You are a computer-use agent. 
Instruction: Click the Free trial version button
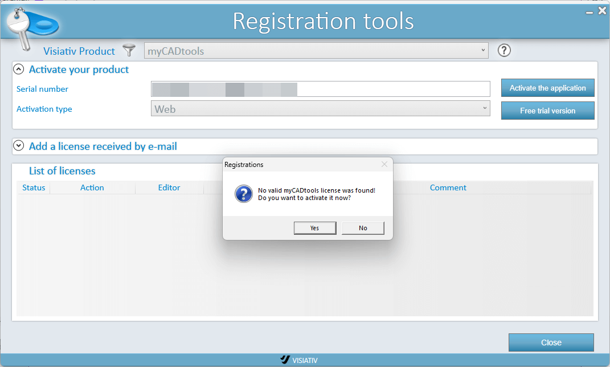(x=547, y=111)
